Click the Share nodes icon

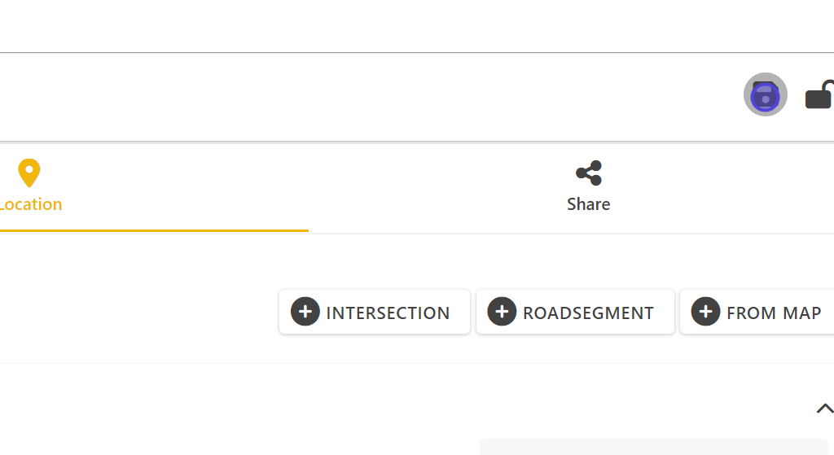(x=588, y=173)
